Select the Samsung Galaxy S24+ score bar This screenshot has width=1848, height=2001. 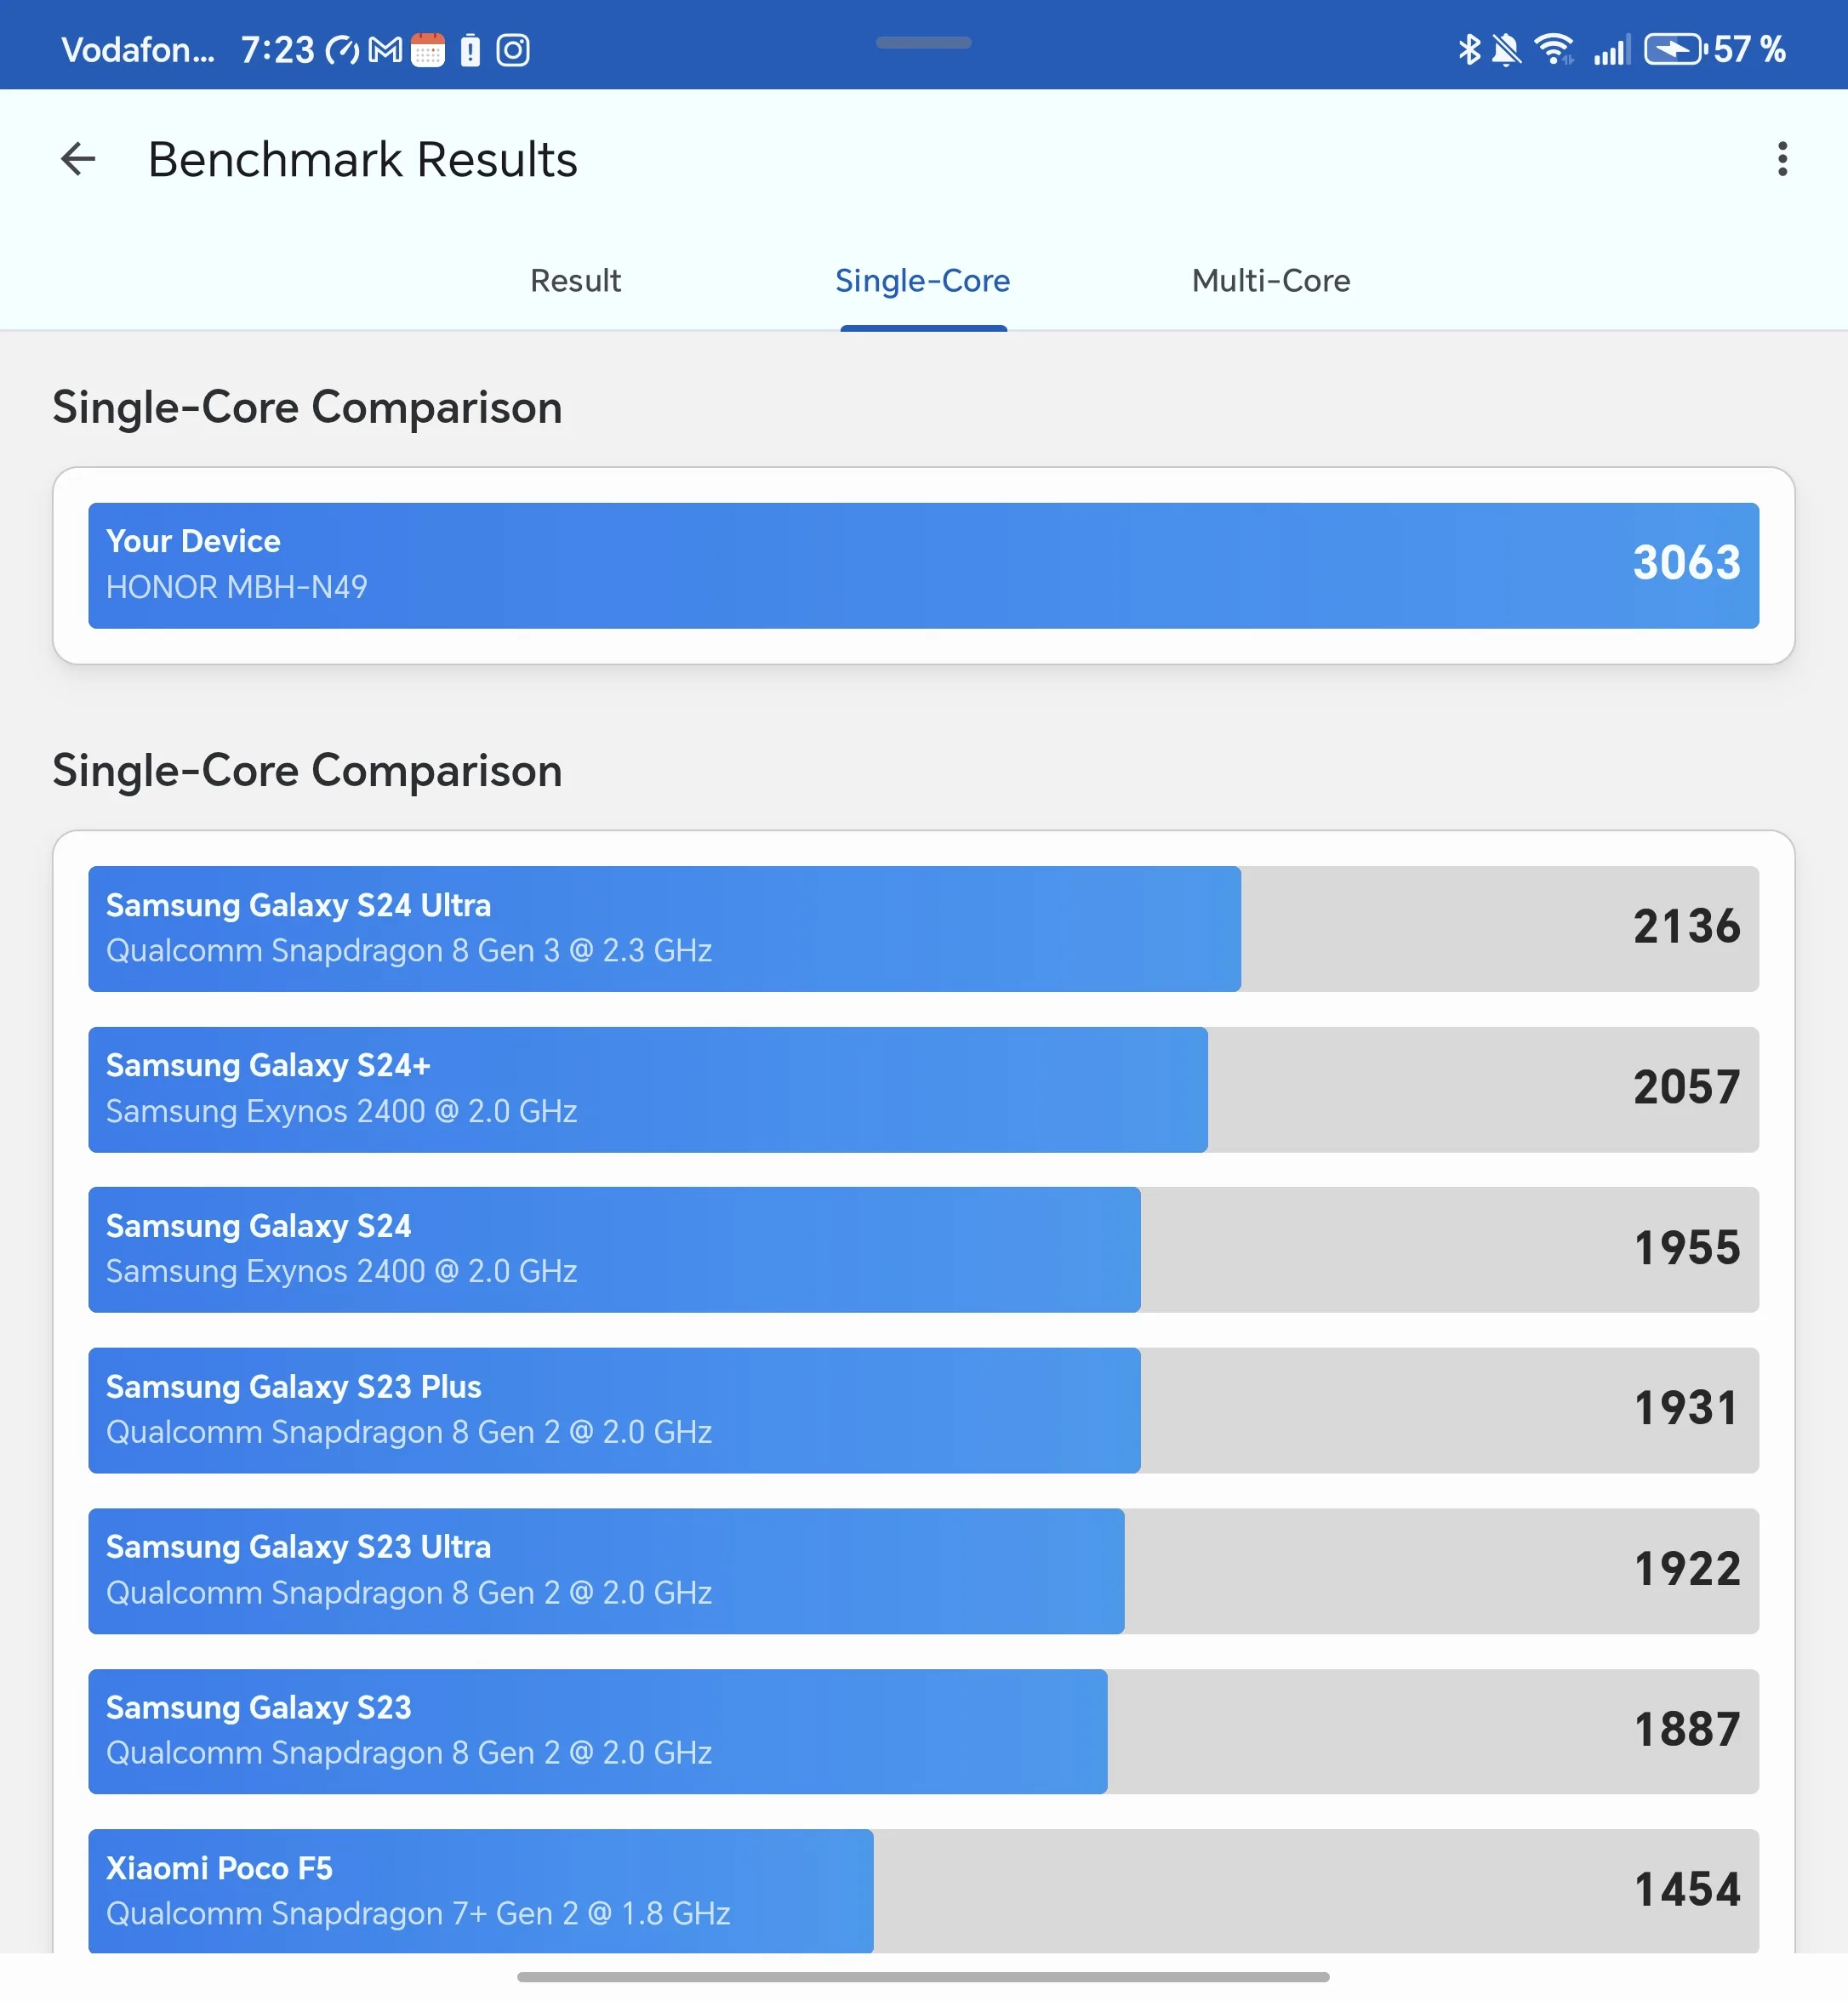[922, 1089]
